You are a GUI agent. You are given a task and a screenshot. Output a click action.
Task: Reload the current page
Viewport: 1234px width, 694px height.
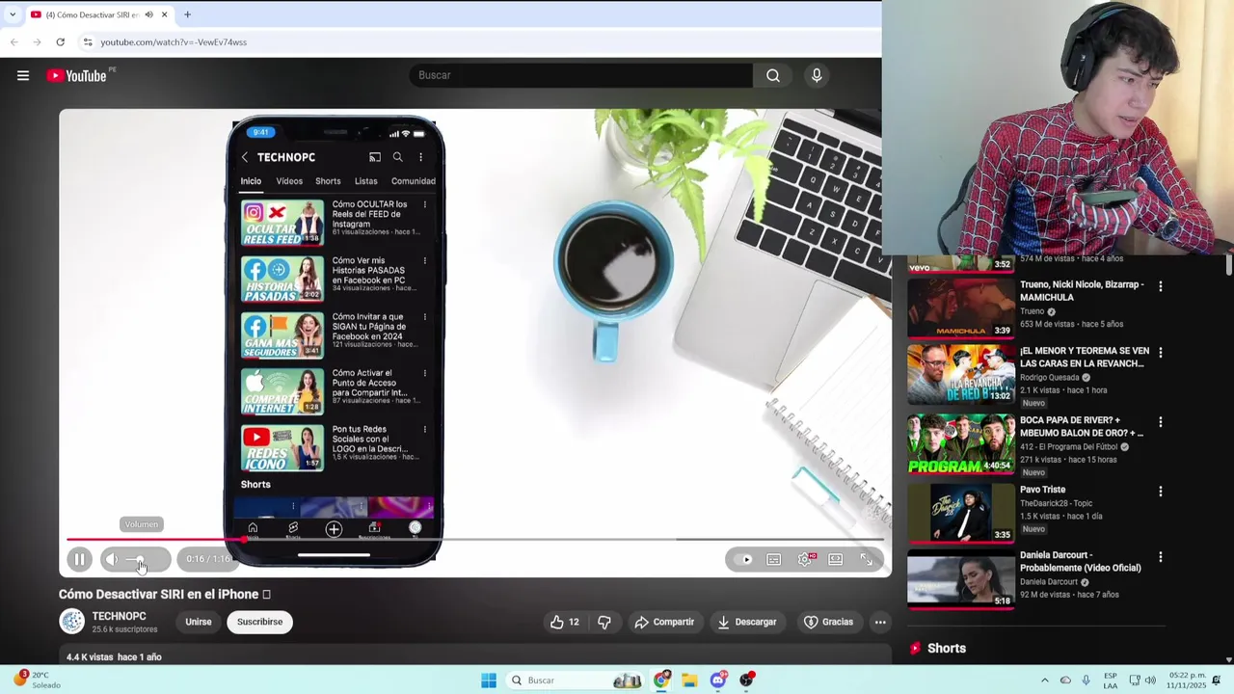60,42
